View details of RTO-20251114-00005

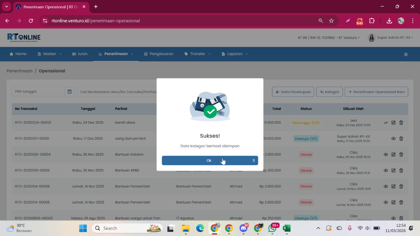pos(386,202)
